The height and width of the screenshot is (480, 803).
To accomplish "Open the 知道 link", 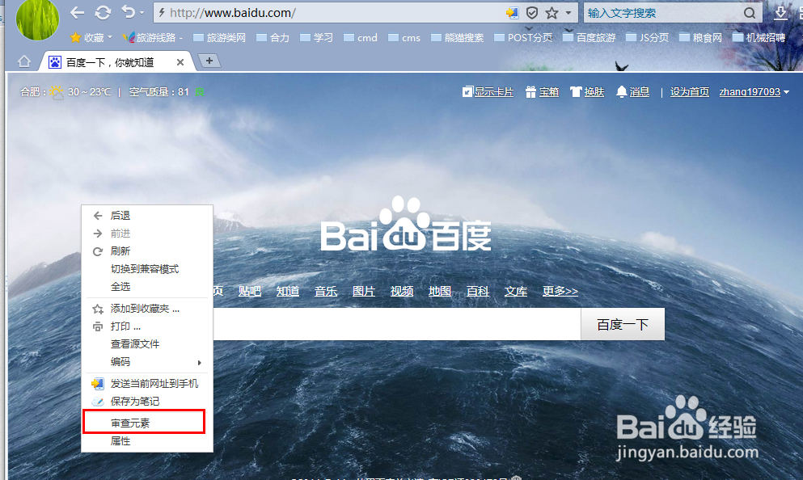I will coord(288,291).
